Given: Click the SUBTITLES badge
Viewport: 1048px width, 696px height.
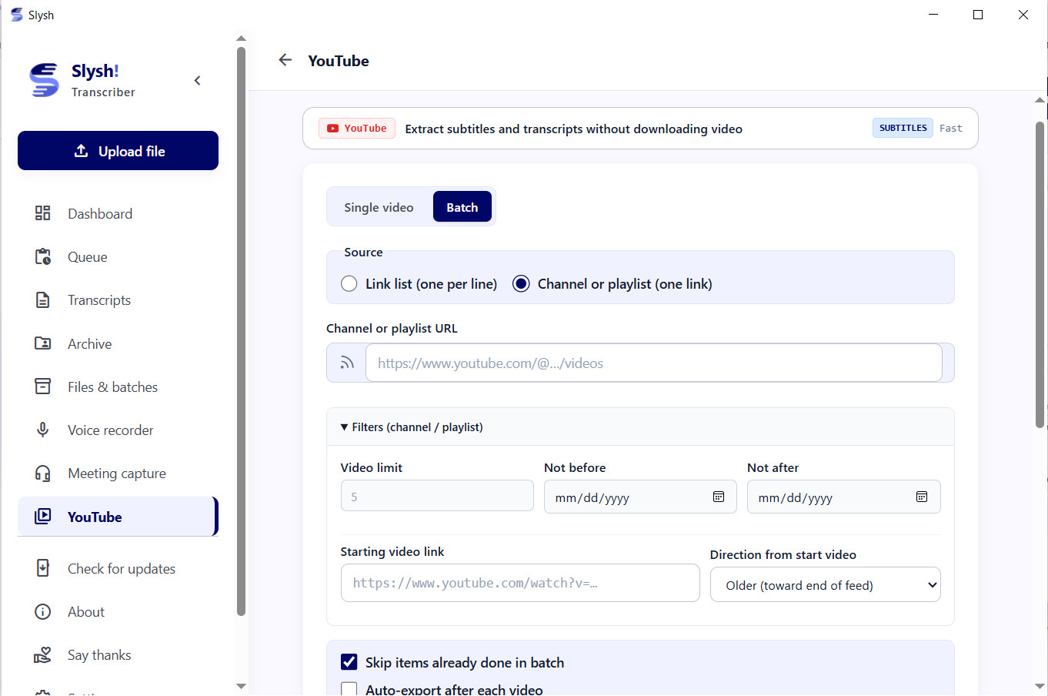Looking at the screenshot, I should coord(903,128).
